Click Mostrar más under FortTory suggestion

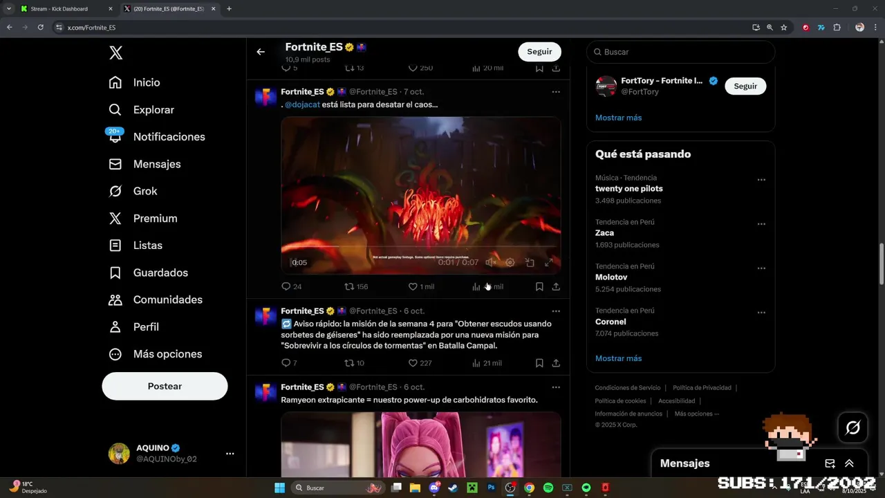pos(618,118)
